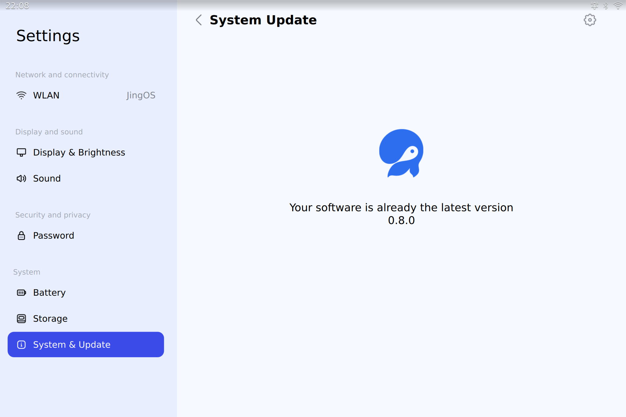Click the Bluetooth icon in status bar
This screenshot has width=626, height=417.
coord(606,5)
